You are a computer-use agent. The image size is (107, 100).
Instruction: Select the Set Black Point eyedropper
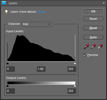pyautogui.click(x=86, y=46)
